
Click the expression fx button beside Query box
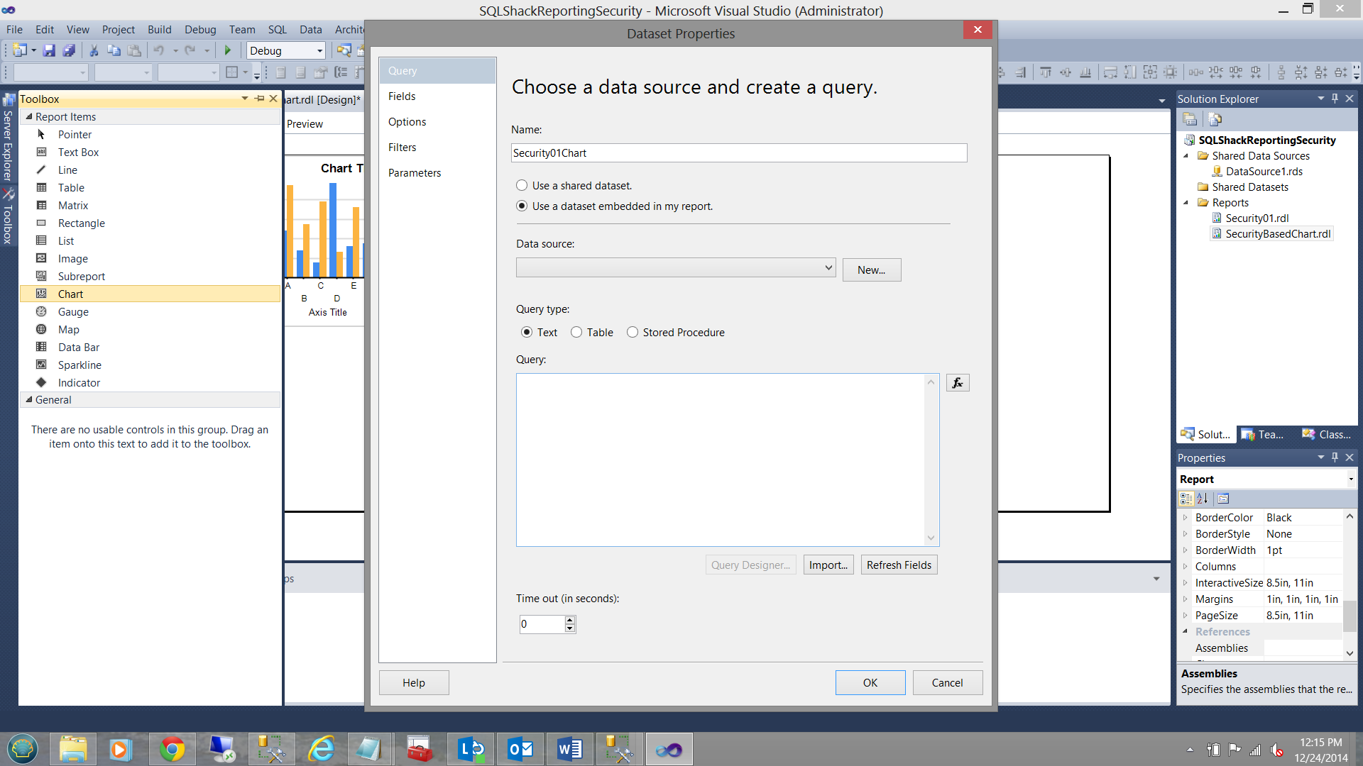pyautogui.click(x=957, y=383)
